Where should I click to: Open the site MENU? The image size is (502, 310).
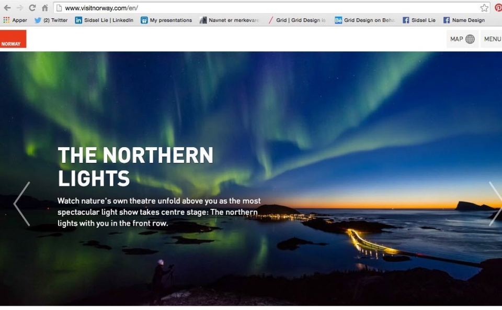[492, 39]
